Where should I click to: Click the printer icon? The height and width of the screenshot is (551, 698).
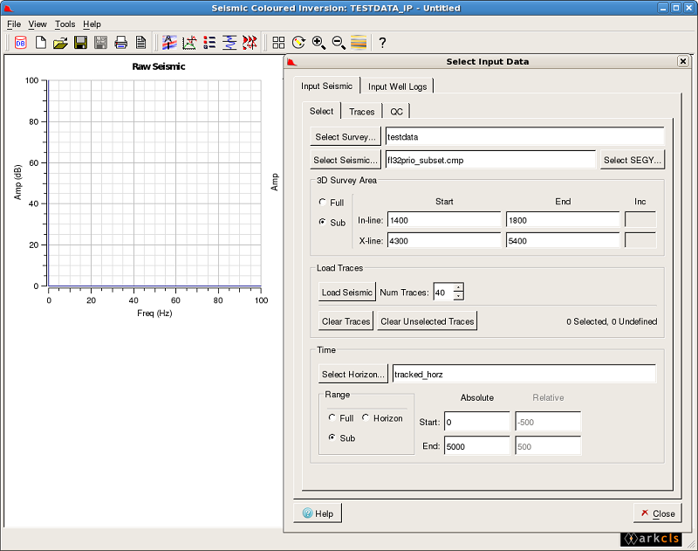[121, 42]
